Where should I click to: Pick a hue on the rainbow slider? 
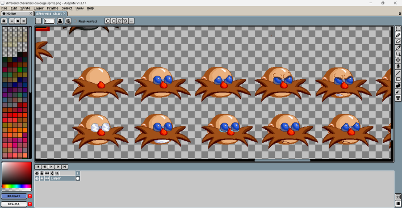(17, 186)
